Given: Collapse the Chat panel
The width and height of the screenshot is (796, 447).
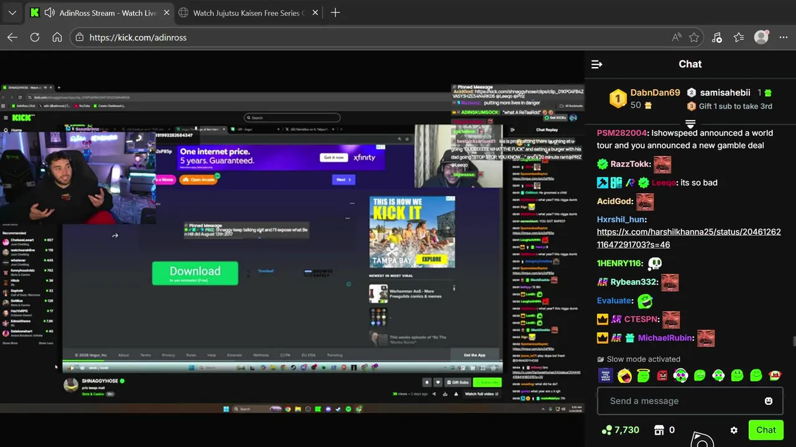Looking at the screenshot, I should pyautogui.click(x=596, y=64).
